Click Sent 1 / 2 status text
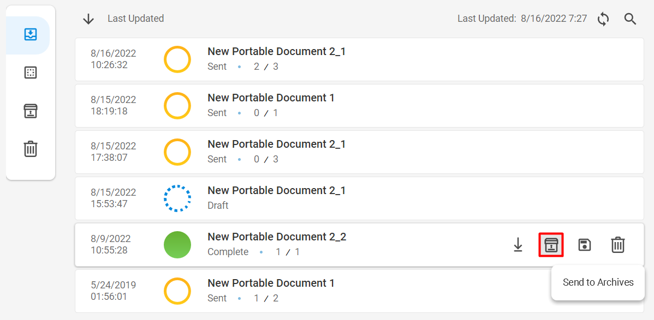This screenshot has width=654, height=320. tap(243, 298)
